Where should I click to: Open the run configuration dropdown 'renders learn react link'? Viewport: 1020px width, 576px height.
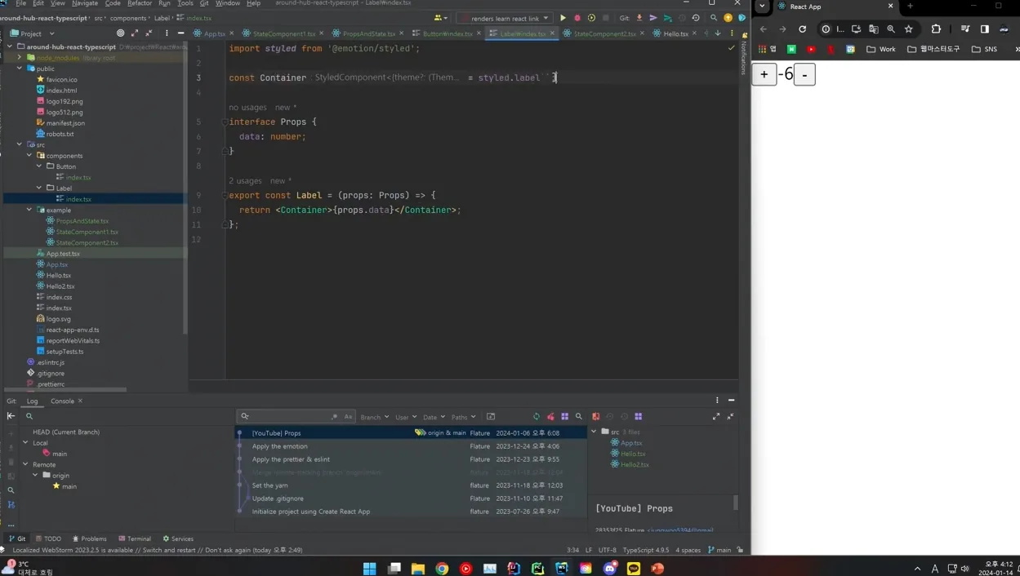click(x=505, y=18)
